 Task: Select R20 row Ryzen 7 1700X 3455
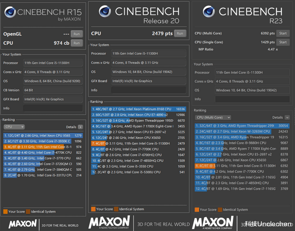tap(138, 127)
